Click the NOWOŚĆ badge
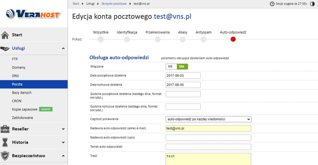 pos(46,109)
